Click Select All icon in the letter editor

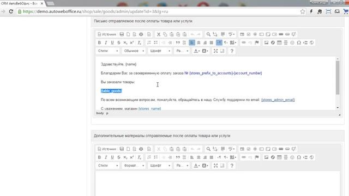click(x=222, y=34)
